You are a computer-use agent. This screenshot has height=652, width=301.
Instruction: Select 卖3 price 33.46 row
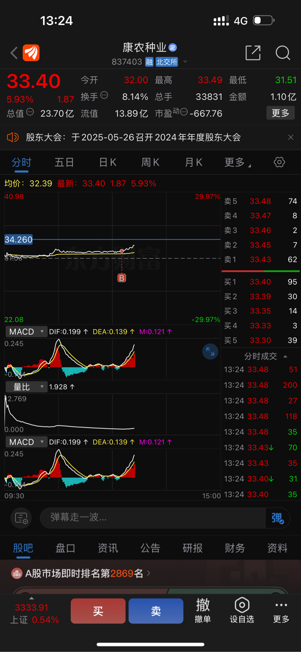(x=261, y=230)
